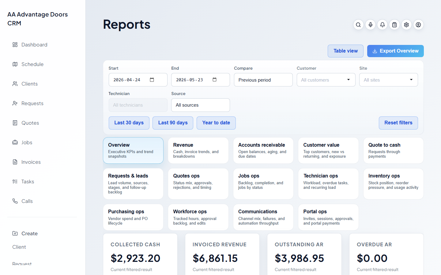The width and height of the screenshot is (441, 275).
Task: Apply the Last 90 days preset
Action: [x=173, y=123]
